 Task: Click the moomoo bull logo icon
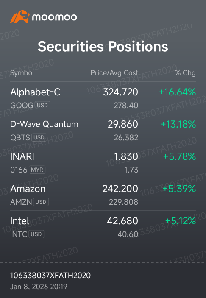20,17
